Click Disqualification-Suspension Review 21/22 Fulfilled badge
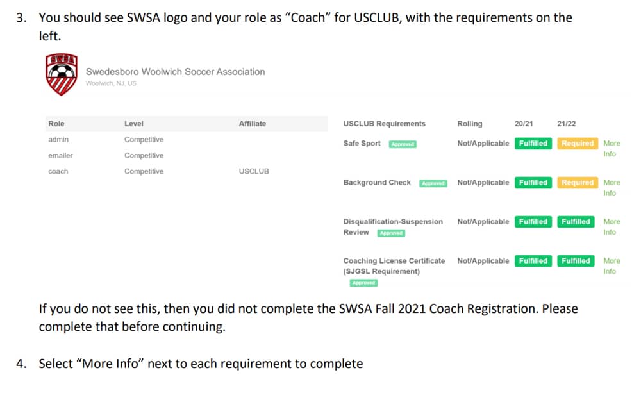 576,222
